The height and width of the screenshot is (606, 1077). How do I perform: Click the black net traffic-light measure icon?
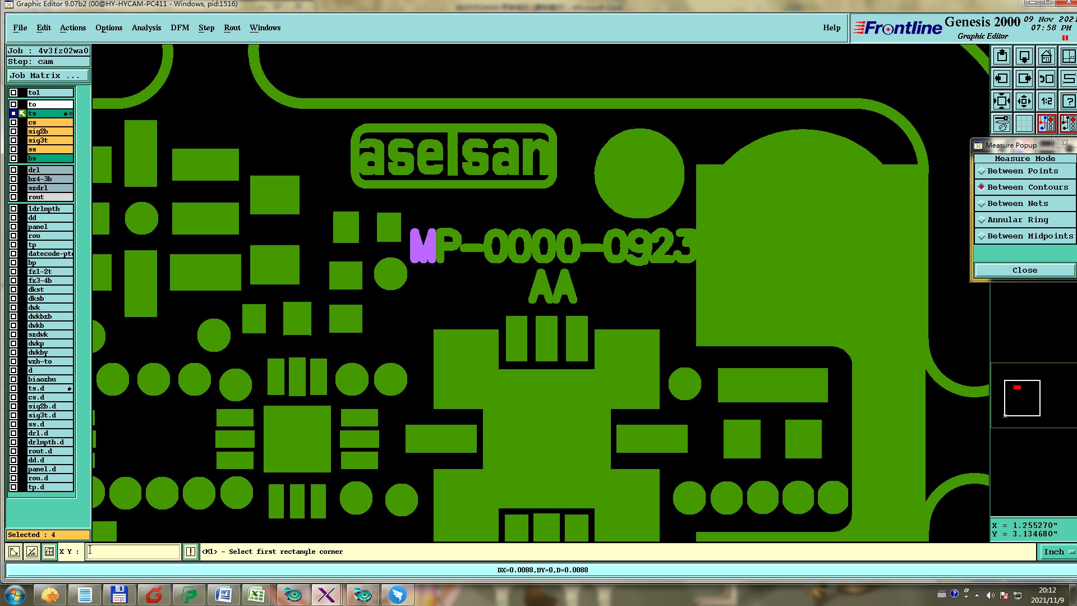pyautogui.click(x=1069, y=123)
